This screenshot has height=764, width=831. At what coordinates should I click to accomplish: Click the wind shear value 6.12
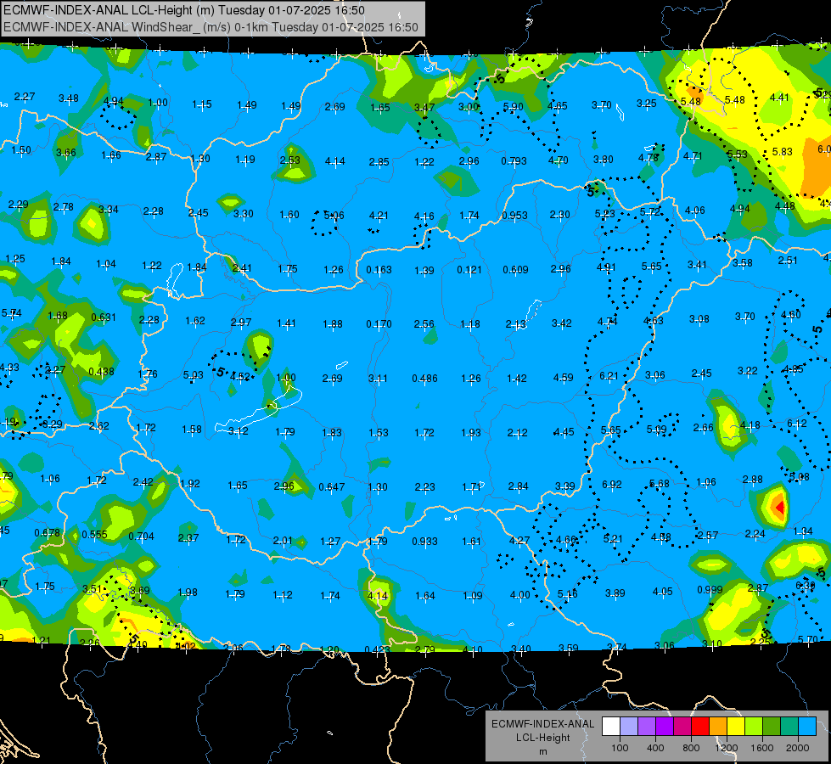[x=796, y=423]
